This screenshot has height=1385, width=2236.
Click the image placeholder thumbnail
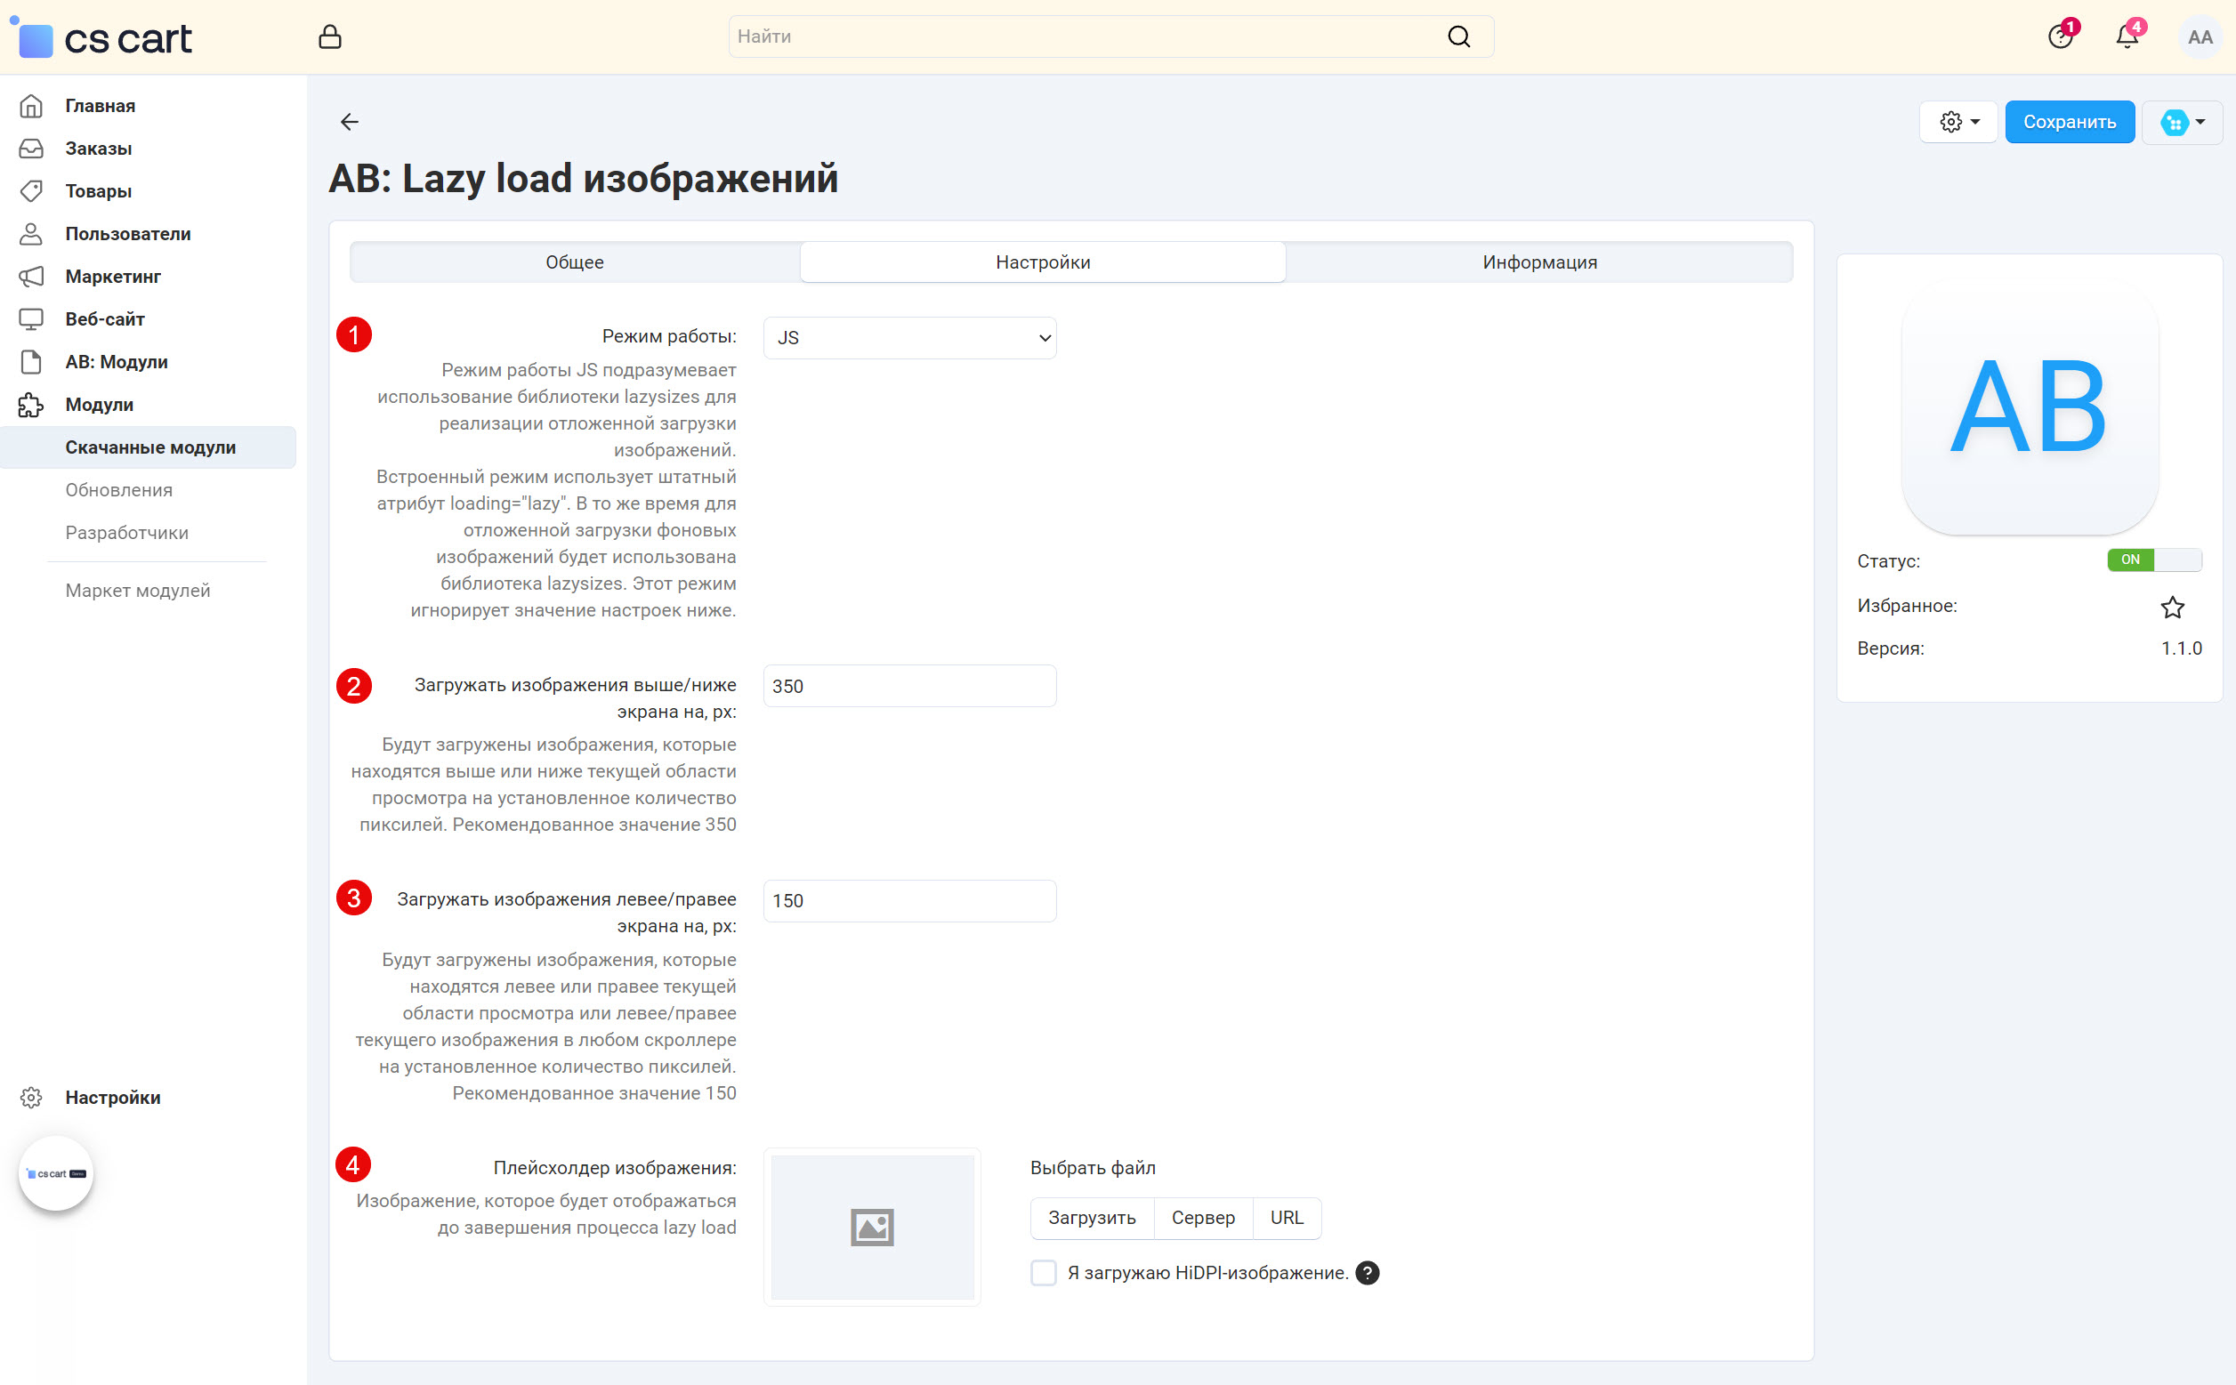coord(872,1228)
